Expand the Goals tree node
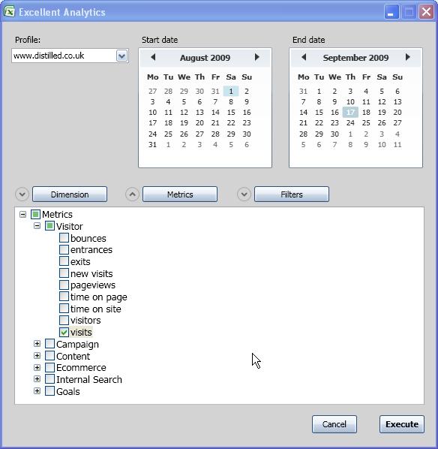Image resolution: width=438 pixels, height=449 pixels. (x=37, y=391)
